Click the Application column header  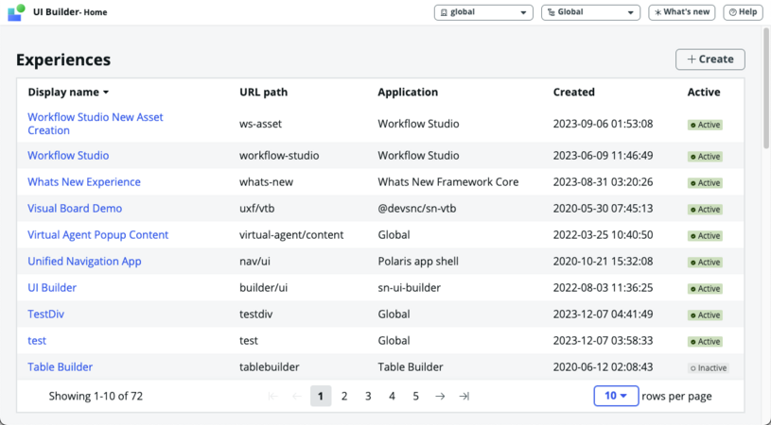[408, 93]
